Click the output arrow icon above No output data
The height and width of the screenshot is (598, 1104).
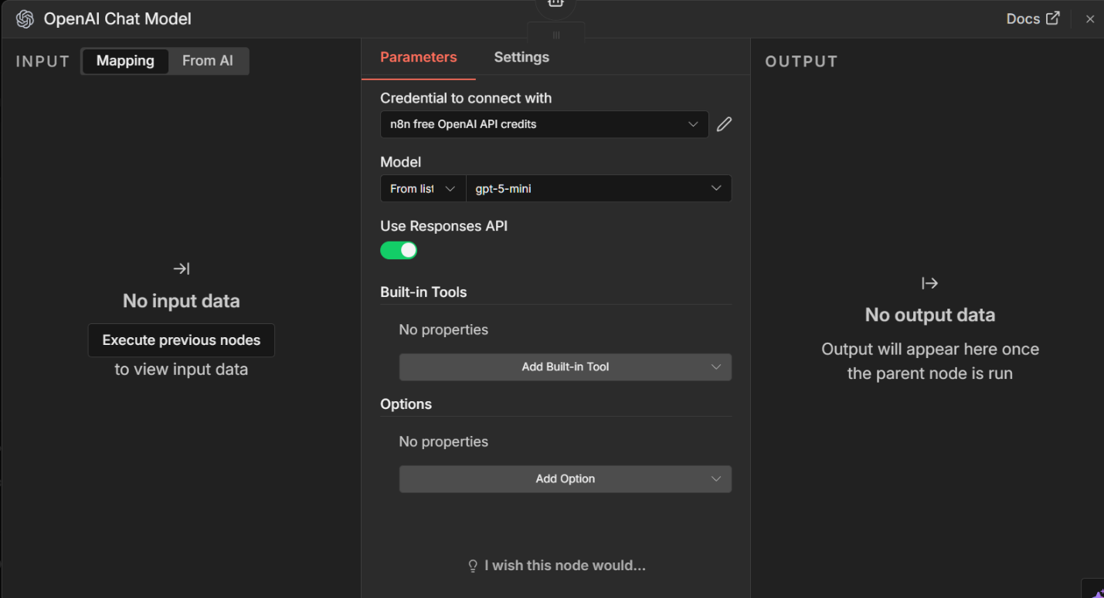coord(929,283)
